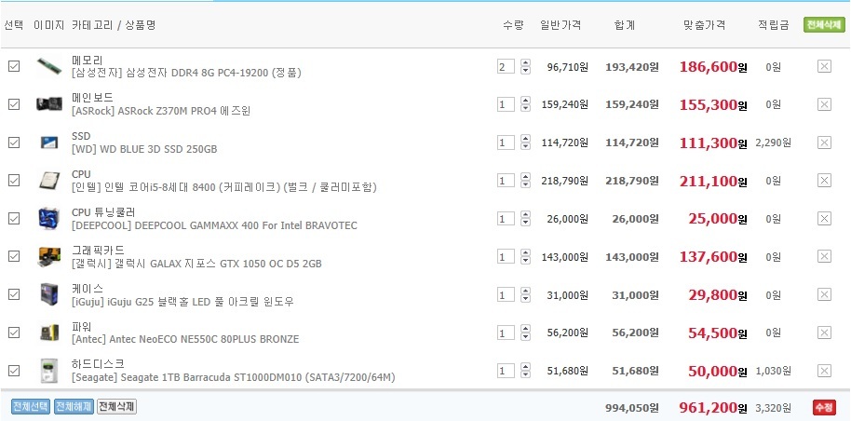Adjust quantity stepper for CPU 튜닝쿨러 row
This screenshot has height=421, width=851.
(525, 218)
